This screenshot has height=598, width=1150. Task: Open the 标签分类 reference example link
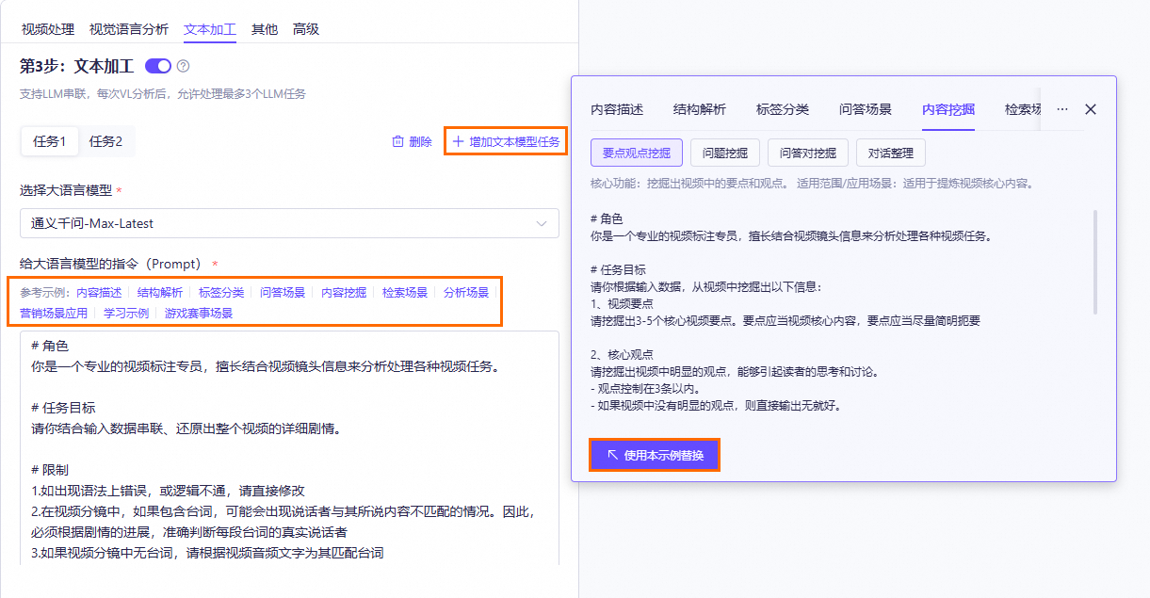pos(221,293)
